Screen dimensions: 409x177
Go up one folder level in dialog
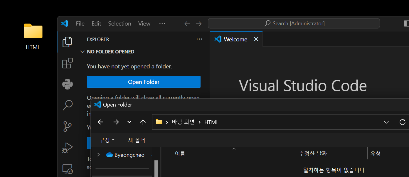pos(143,122)
